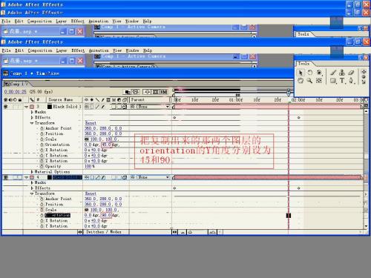This screenshot has width=371, height=278.
Task: Expand Material Options under layer 3
Action: (x=32, y=172)
